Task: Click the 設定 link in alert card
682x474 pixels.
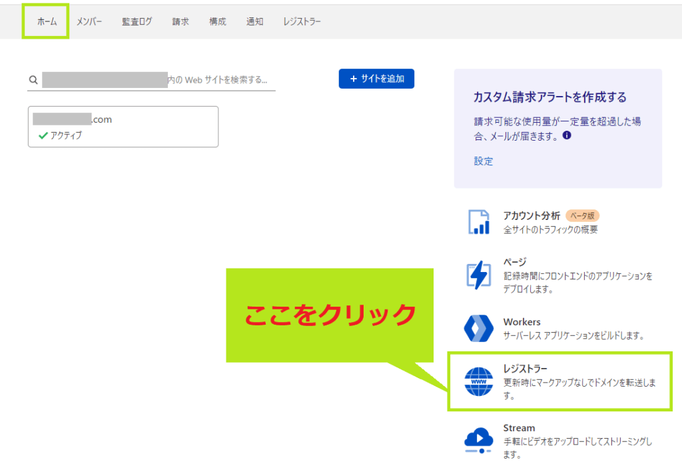Action: tap(484, 161)
